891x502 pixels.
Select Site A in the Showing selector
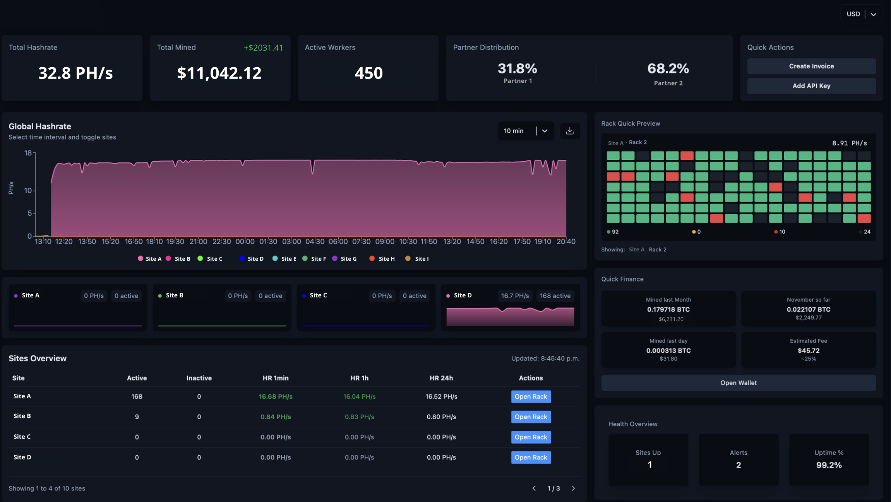coord(637,249)
